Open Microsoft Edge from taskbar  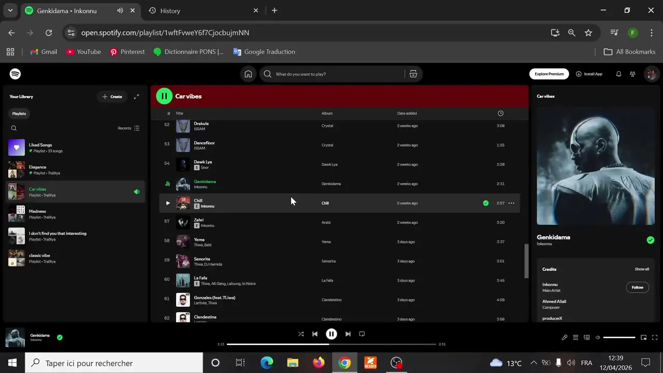pyautogui.click(x=267, y=363)
